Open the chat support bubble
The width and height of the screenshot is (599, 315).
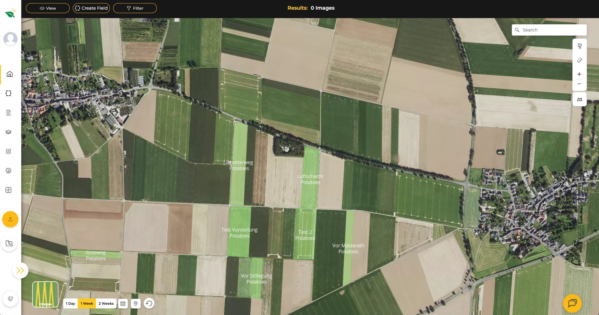(x=572, y=303)
